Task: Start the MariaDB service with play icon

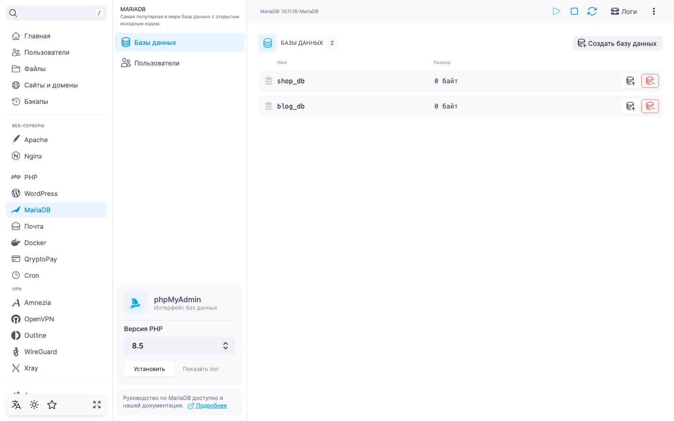Action: pos(556,11)
